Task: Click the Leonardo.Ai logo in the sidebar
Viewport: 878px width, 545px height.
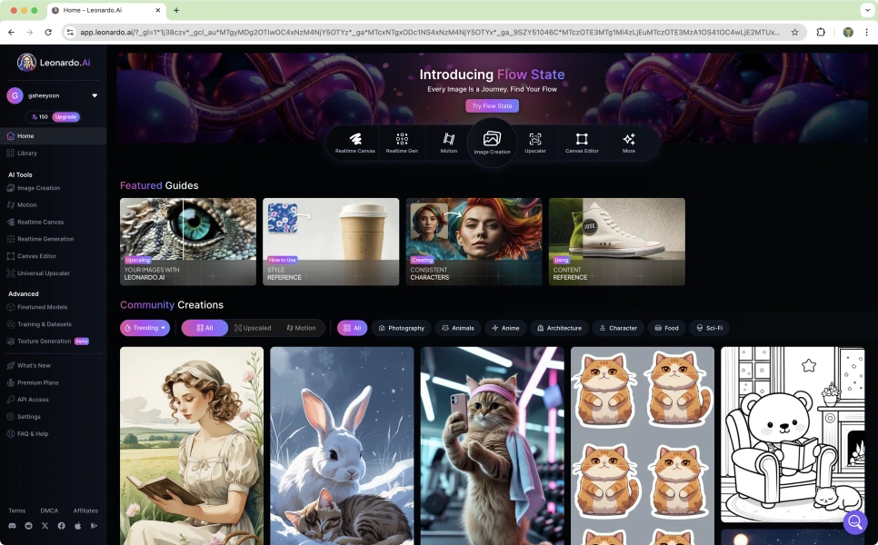Action: pos(54,63)
